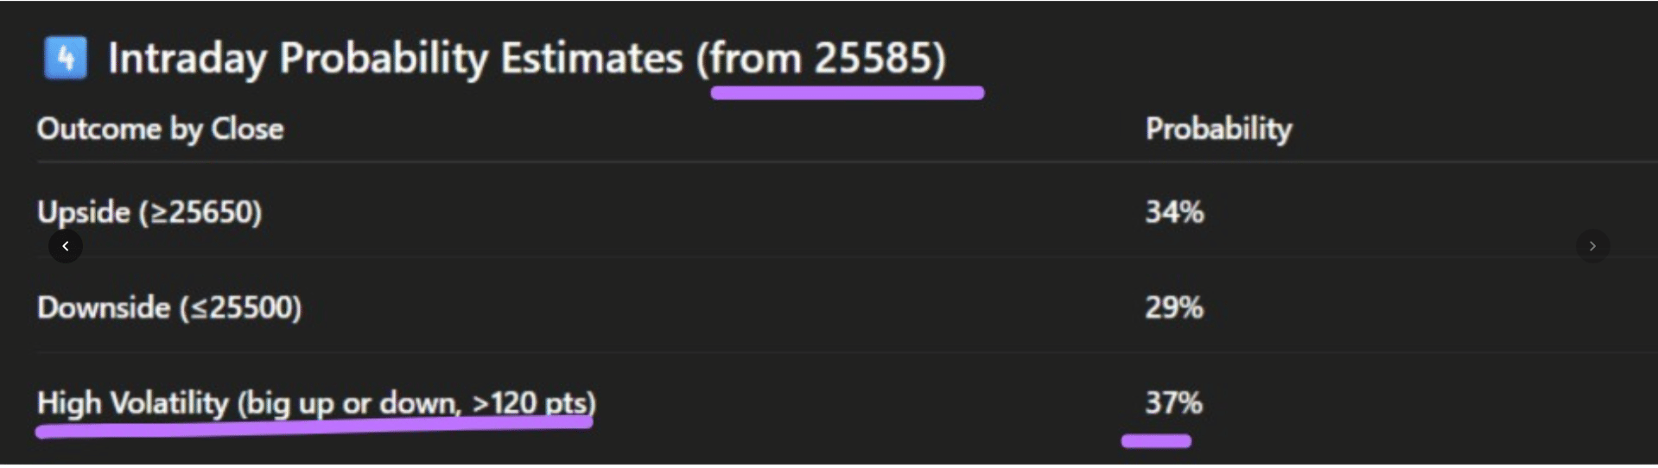Click the "Outcome by Close" column header
Viewport: 1658px width, 468px height.
[x=160, y=129]
